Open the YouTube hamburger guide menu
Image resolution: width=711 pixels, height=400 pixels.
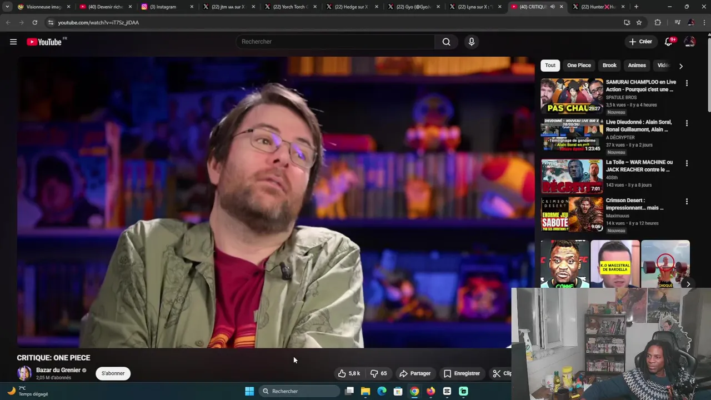coord(13,42)
